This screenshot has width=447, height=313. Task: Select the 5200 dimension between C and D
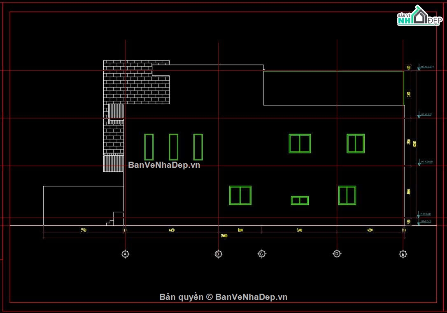[299, 230]
